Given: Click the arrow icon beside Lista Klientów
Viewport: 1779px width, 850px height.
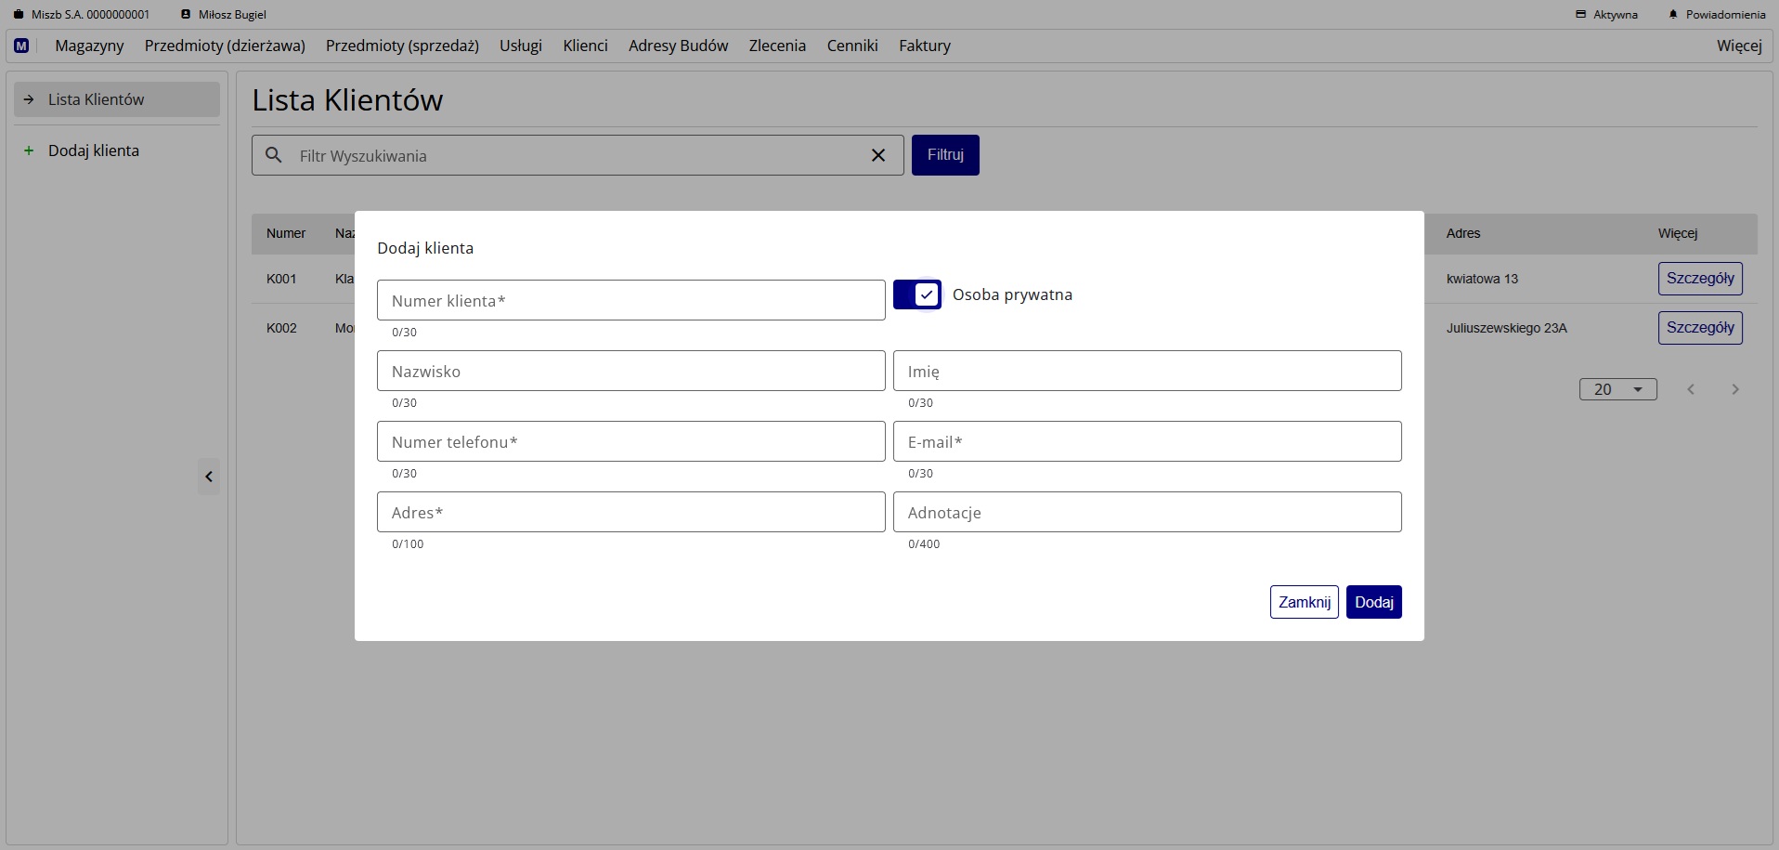Looking at the screenshot, I should tap(29, 99).
